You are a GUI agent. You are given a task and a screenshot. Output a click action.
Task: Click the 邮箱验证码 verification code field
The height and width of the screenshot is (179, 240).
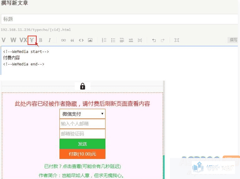(x=82, y=134)
